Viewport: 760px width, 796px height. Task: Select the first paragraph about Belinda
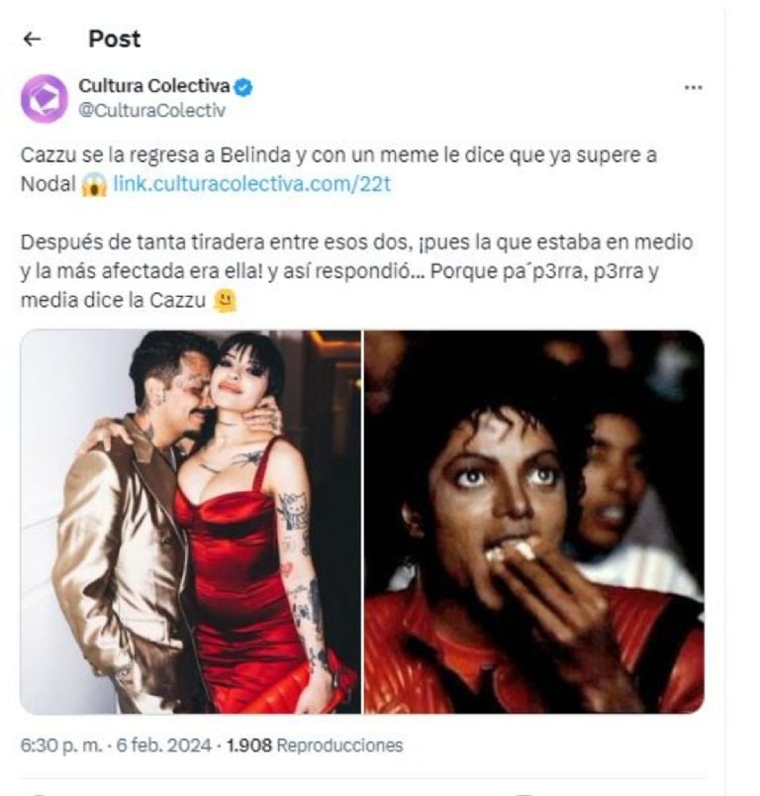click(x=338, y=169)
